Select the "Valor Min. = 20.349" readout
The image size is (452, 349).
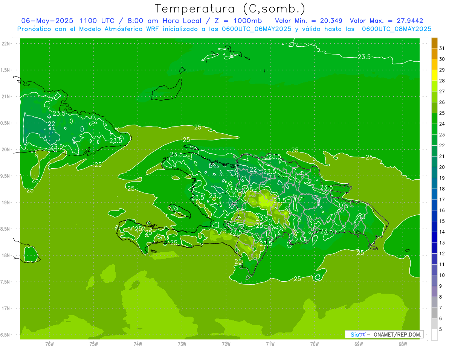click(x=308, y=21)
